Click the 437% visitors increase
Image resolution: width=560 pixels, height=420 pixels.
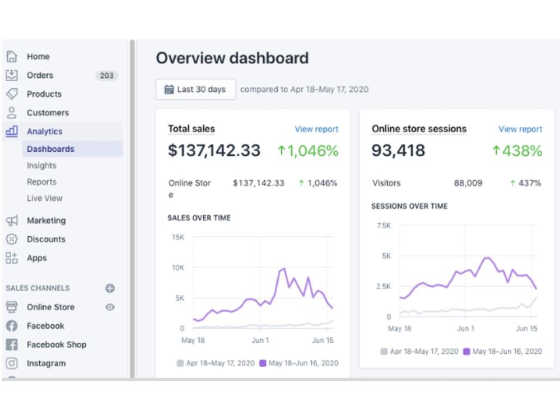point(525,183)
